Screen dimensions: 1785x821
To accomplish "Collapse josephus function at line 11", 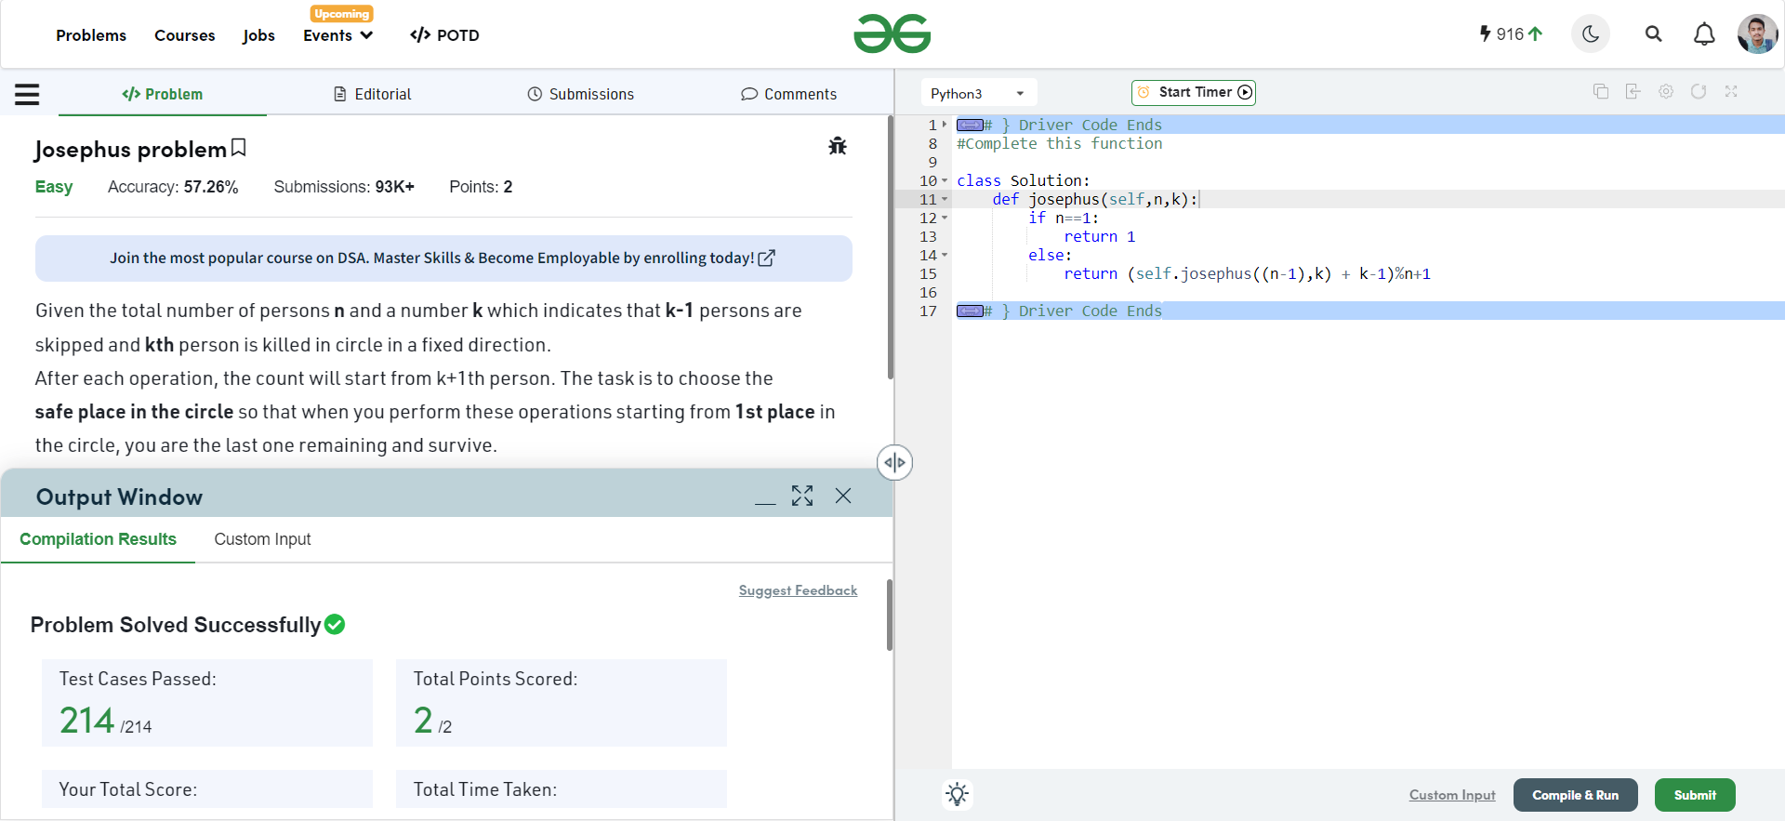I will point(945,199).
